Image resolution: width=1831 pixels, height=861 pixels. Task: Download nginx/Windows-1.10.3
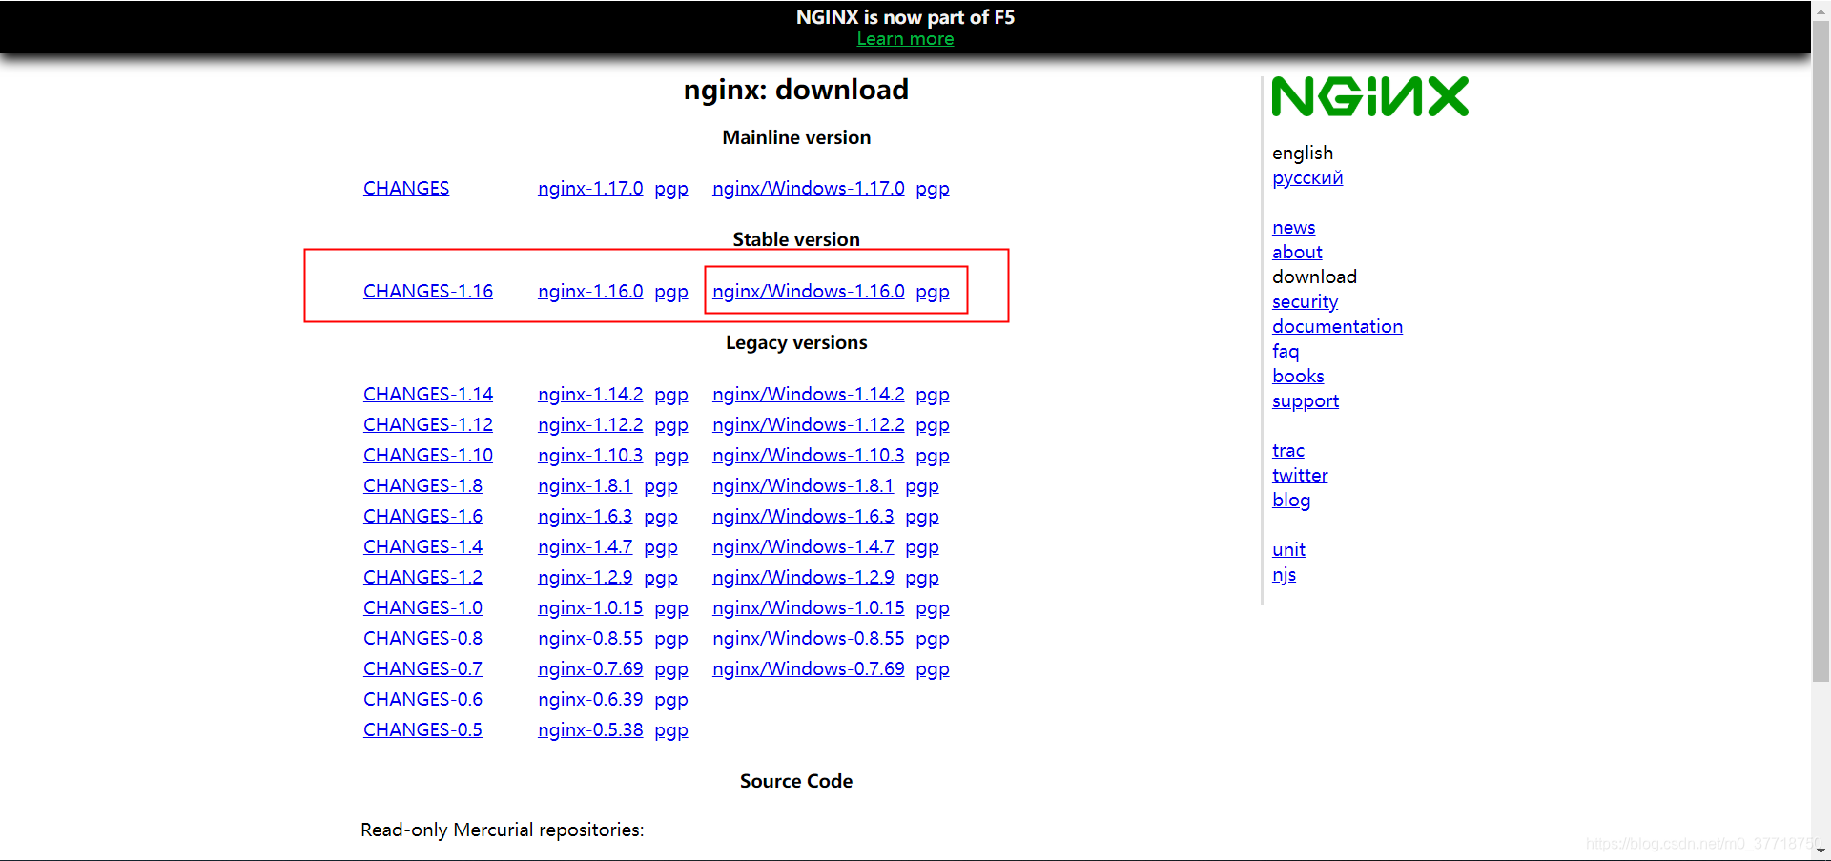(x=809, y=455)
